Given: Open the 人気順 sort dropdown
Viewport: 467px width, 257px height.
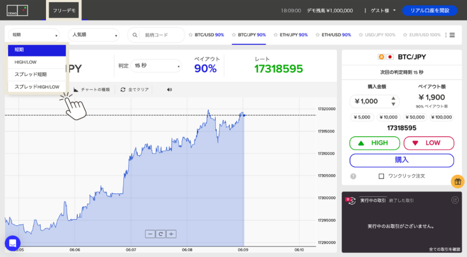Looking at the screenshot, I should 93,35.
